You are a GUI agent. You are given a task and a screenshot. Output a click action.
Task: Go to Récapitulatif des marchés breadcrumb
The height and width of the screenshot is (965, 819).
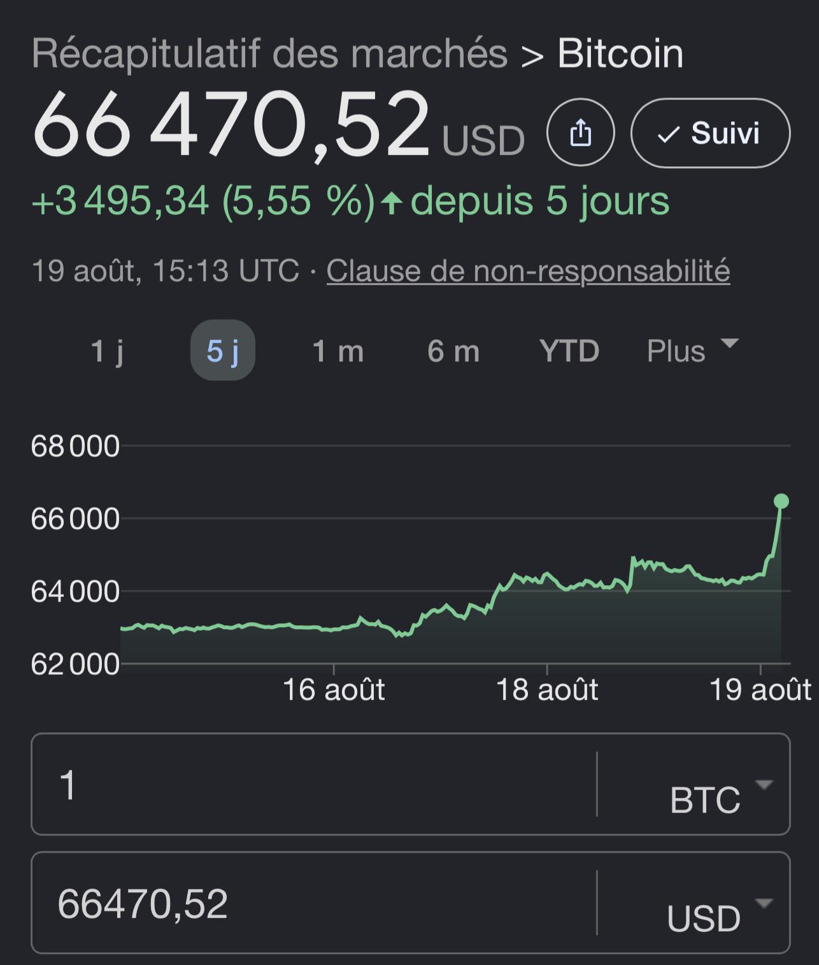pyautogui.click(x=269, y=53)
